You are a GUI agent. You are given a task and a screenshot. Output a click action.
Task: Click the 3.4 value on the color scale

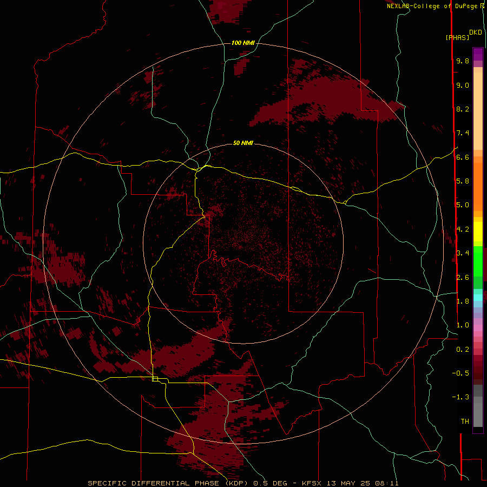click(x=463, y=253)
